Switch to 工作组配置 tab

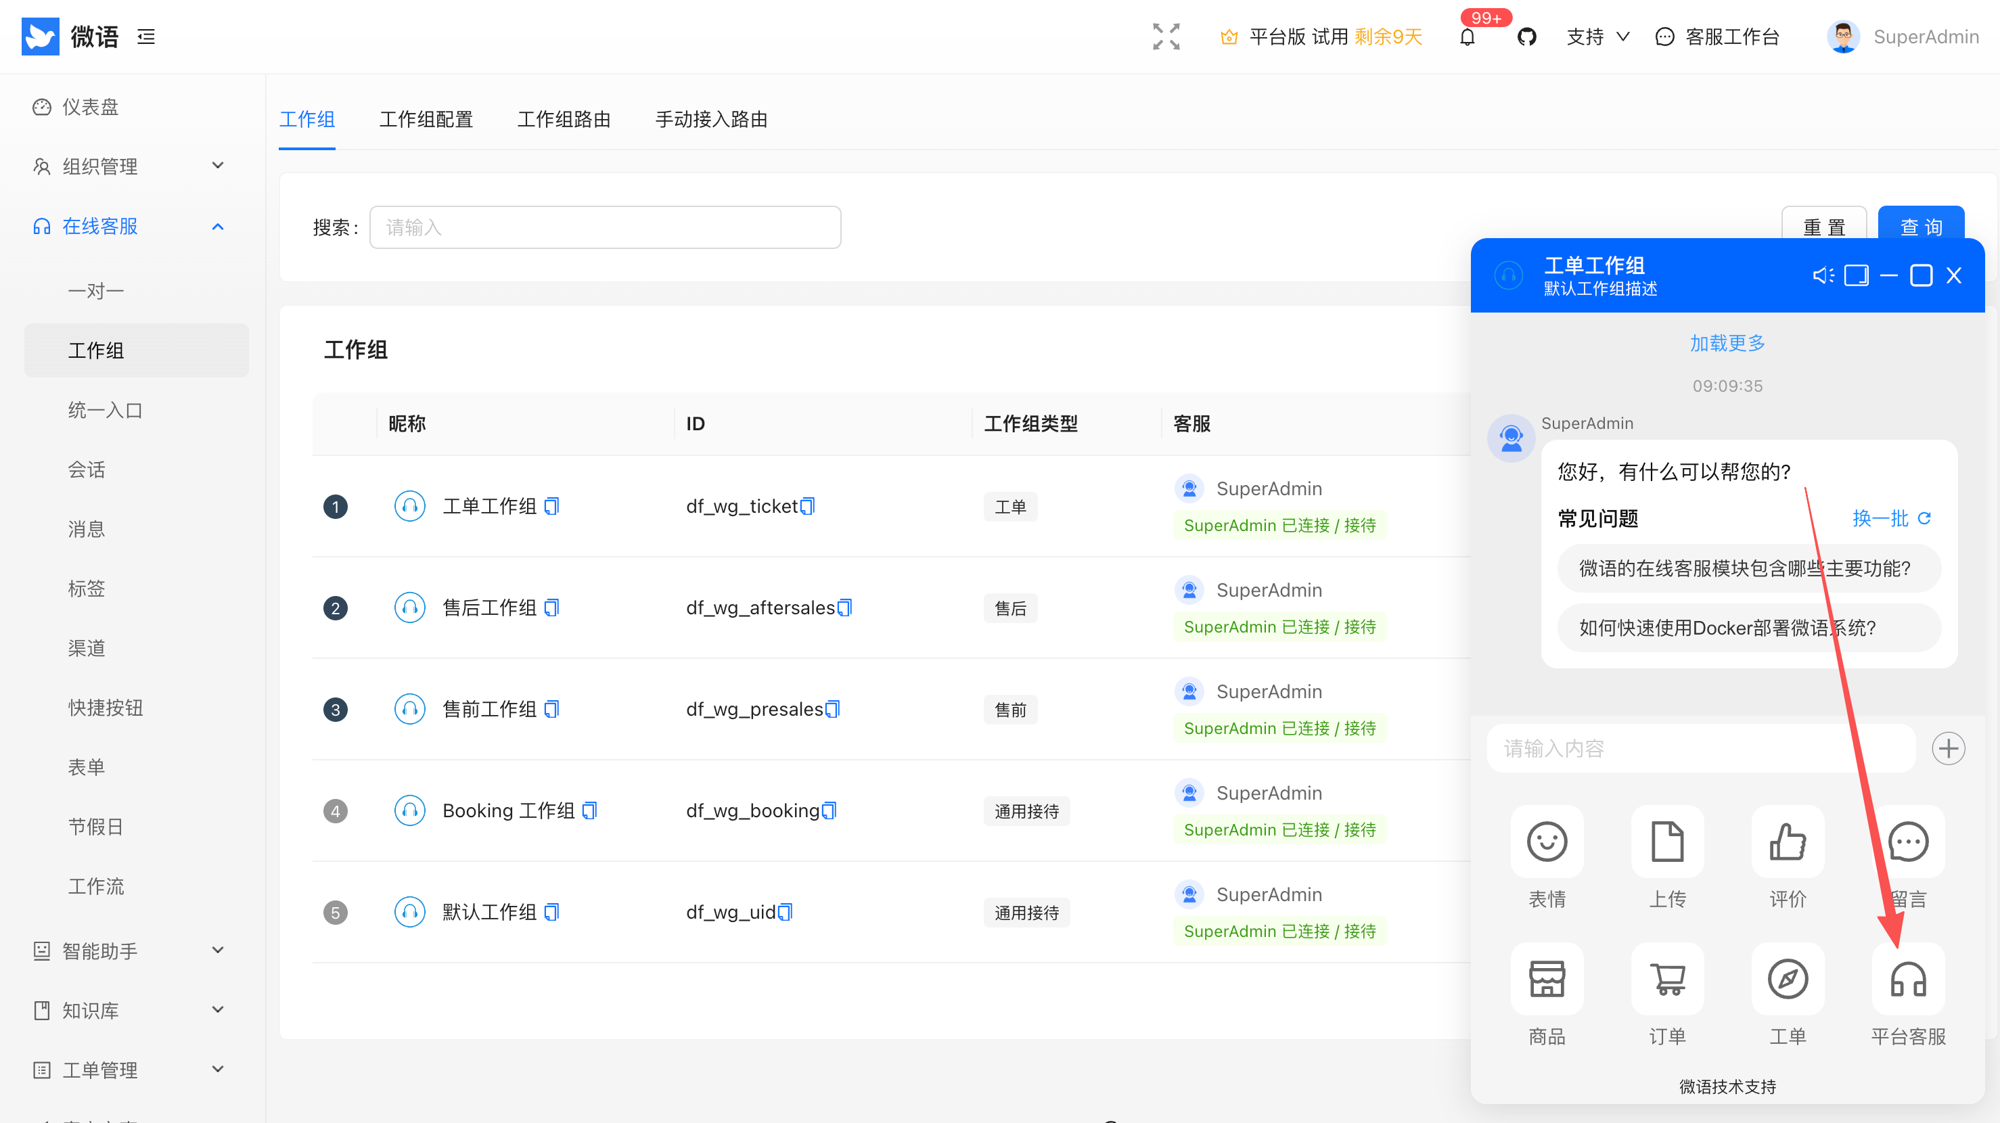point(426,119)
